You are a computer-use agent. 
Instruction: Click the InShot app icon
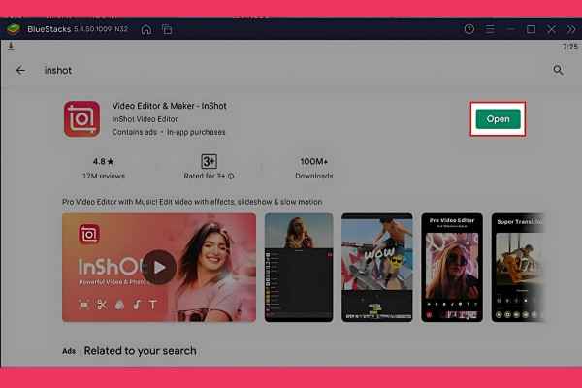[81, 118]
